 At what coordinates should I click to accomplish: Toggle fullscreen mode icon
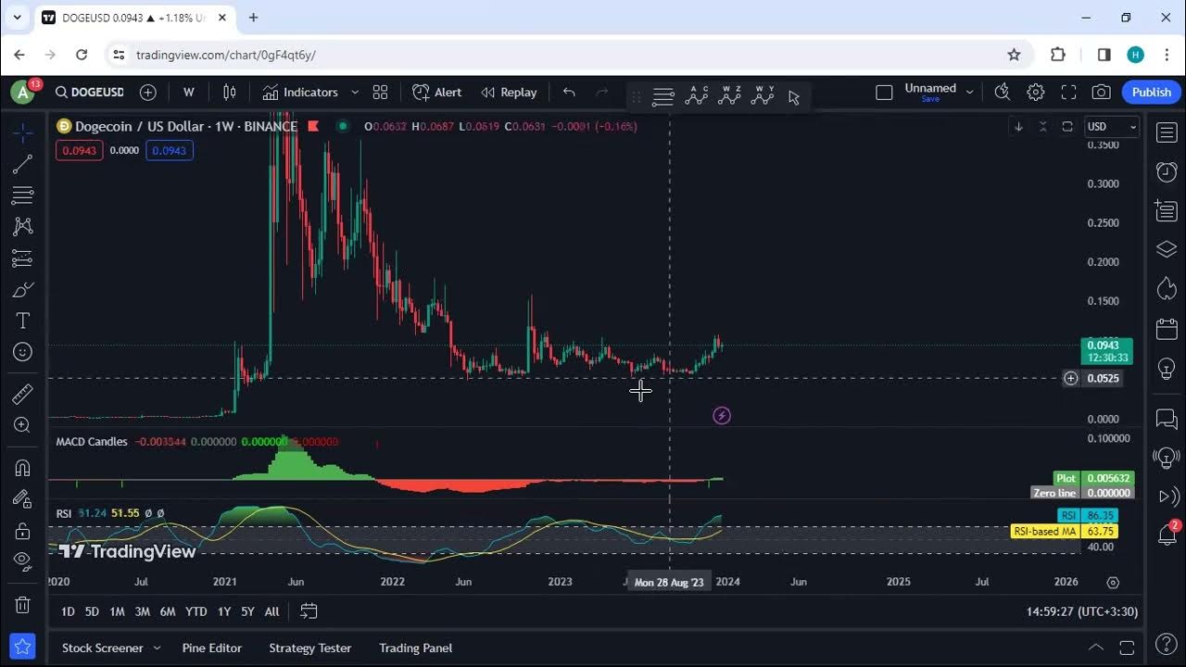tap(1068, 92)
